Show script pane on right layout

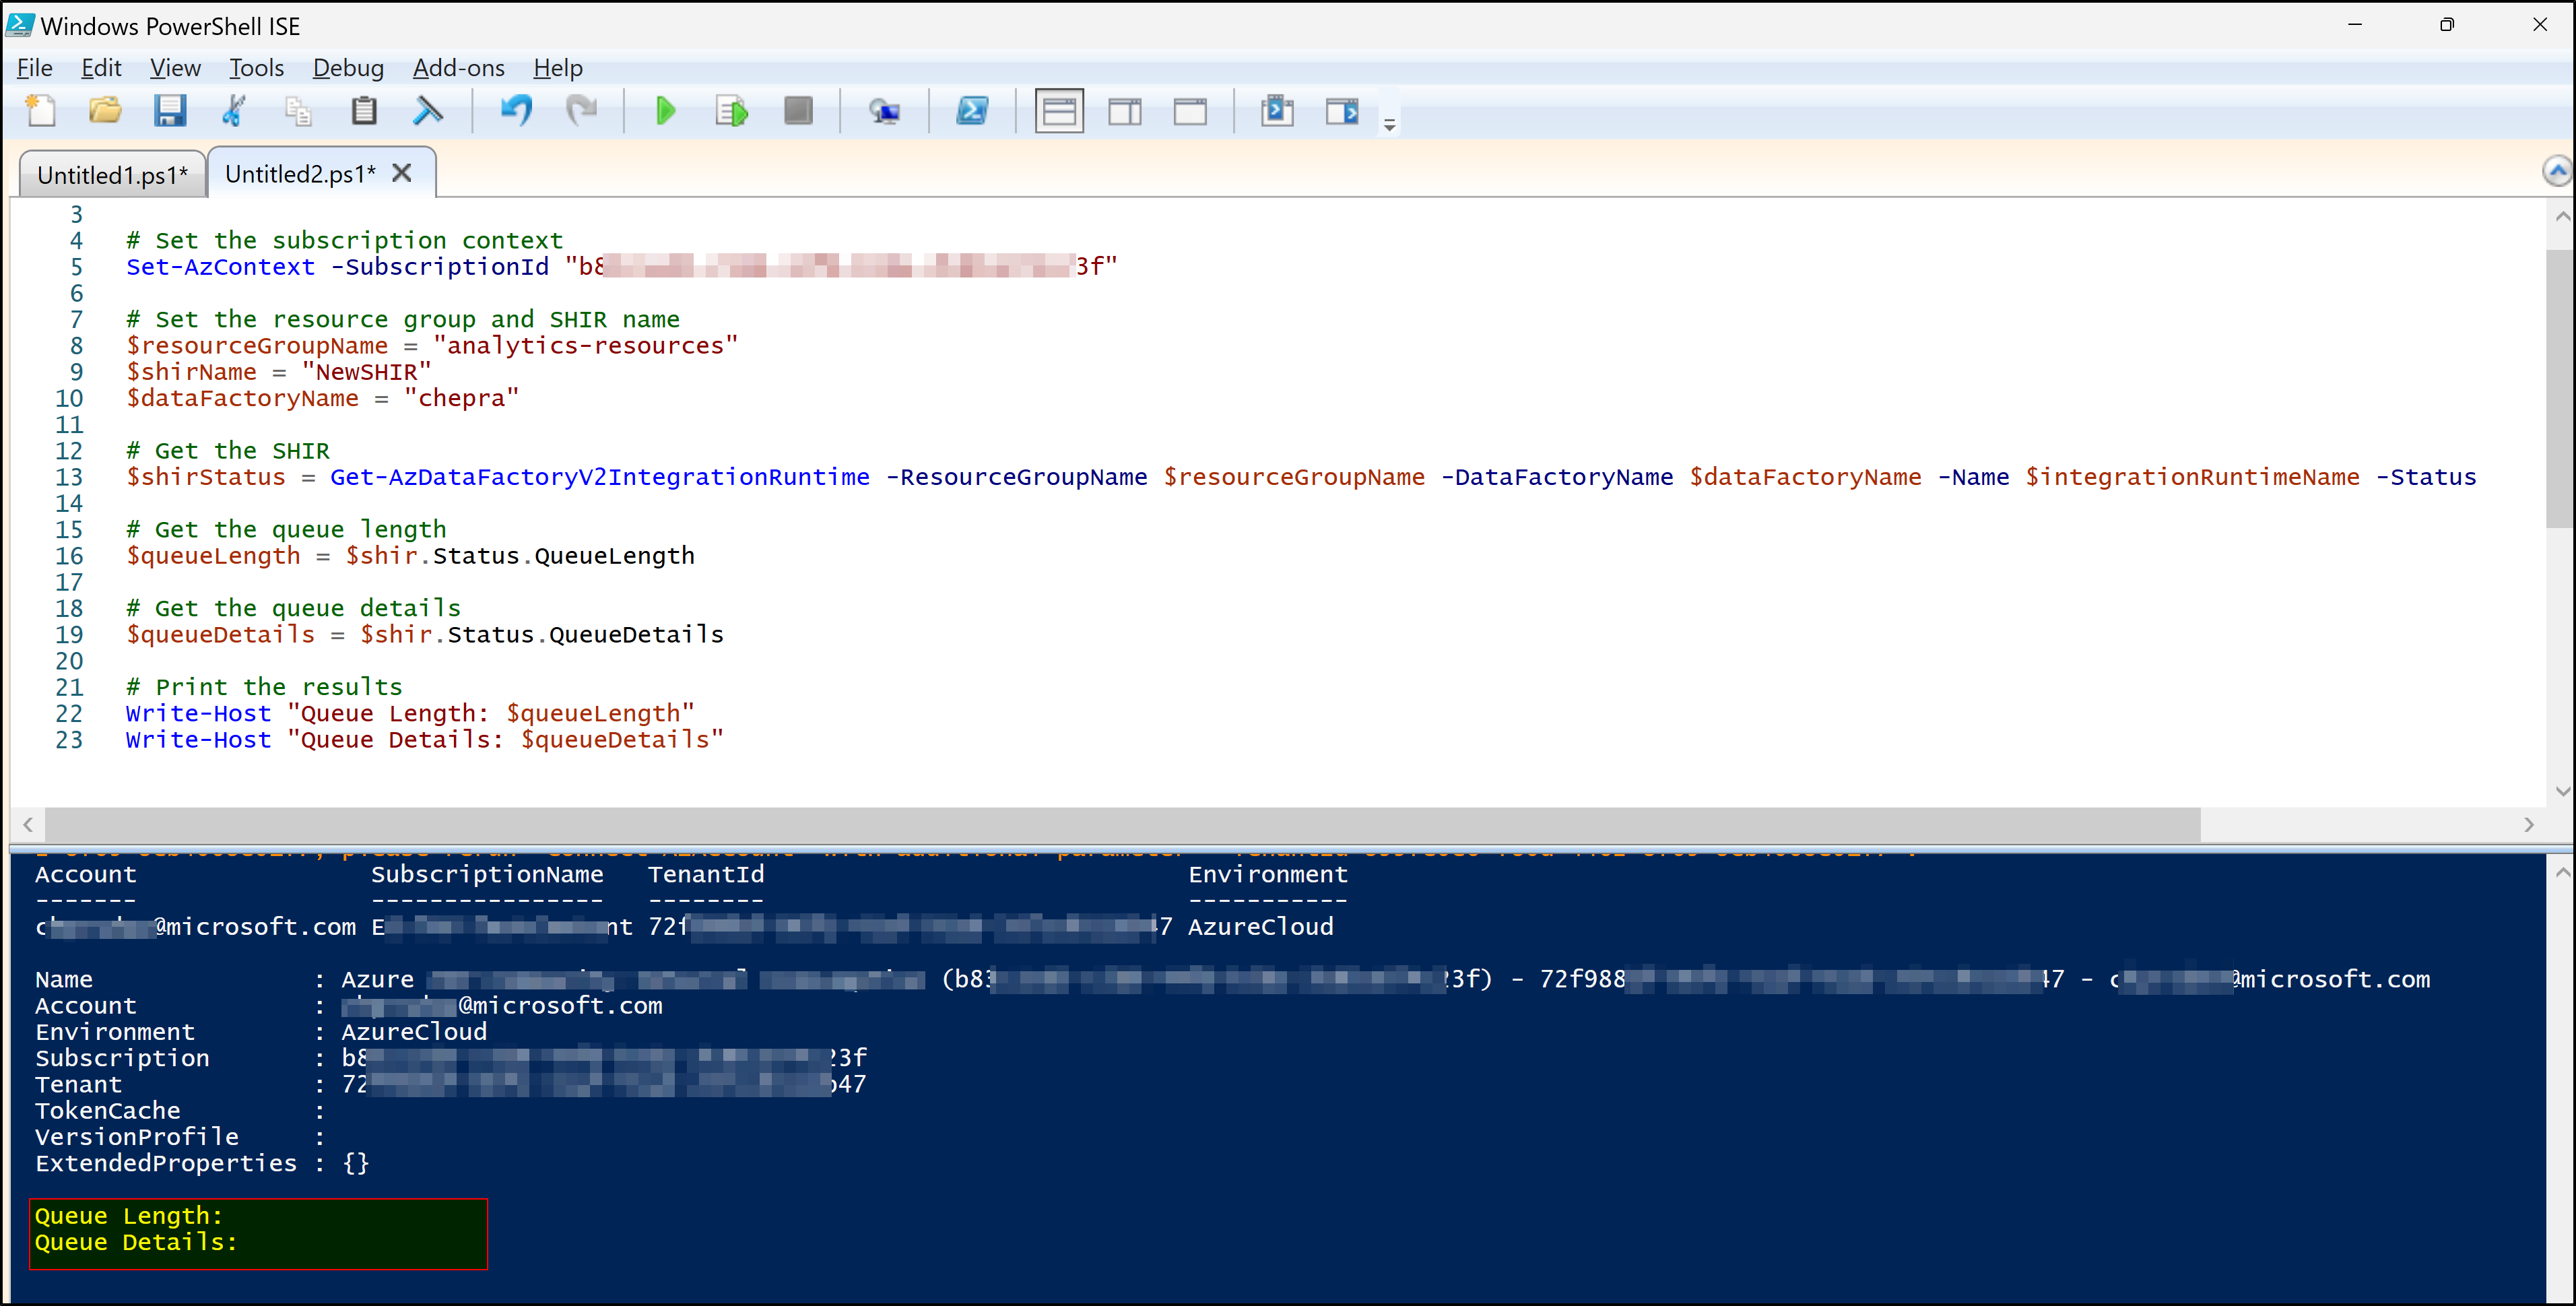(1125, 110)
